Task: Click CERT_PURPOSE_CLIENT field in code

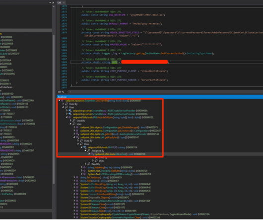Action: point(123,71)
